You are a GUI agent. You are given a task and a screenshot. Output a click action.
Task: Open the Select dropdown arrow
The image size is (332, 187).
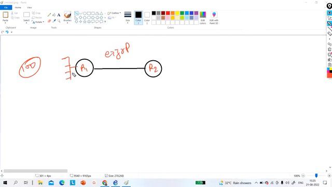pyautogui.click(x=26, y=23)
